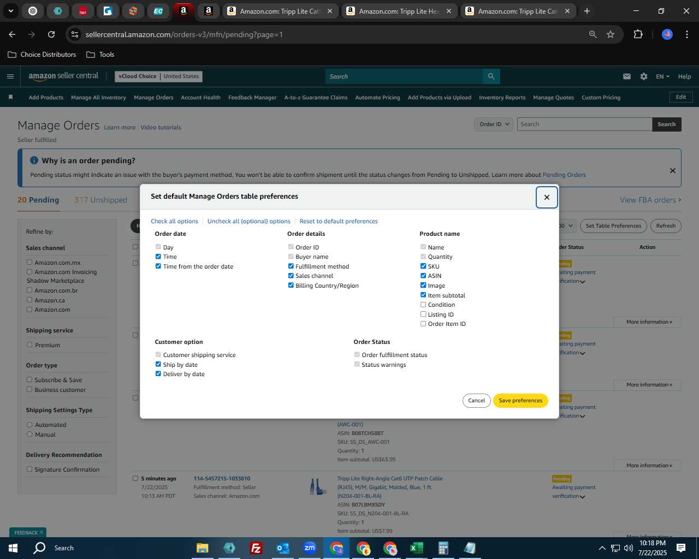Image resolution: width=699 pixels, height=559 pixels.
Task: Click Uncheck all (optional) options link
Action: click(249, 221)
